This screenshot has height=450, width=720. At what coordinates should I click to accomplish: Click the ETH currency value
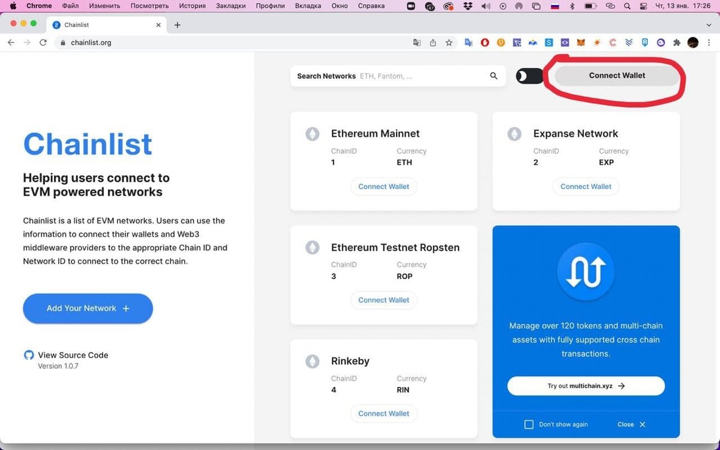pyautogui.click(x=404, y=163)
